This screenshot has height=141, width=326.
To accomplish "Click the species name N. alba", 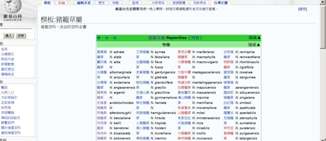I will (x=115, y=62).
